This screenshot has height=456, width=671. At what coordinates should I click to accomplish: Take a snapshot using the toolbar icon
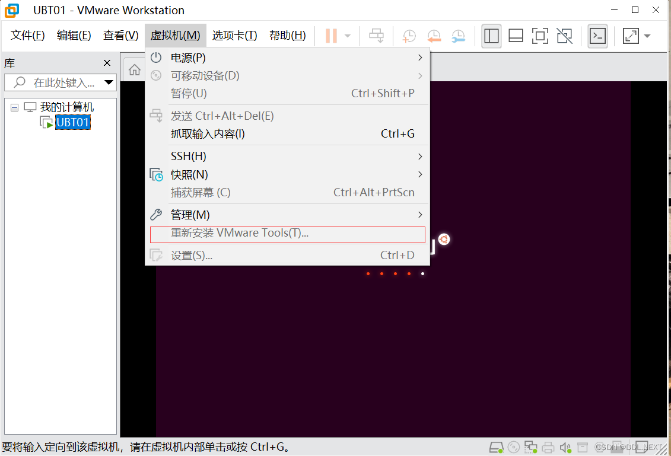tap(409, 36)
